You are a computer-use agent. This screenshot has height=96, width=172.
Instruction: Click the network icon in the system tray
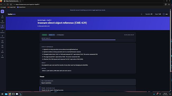point(160,94)
